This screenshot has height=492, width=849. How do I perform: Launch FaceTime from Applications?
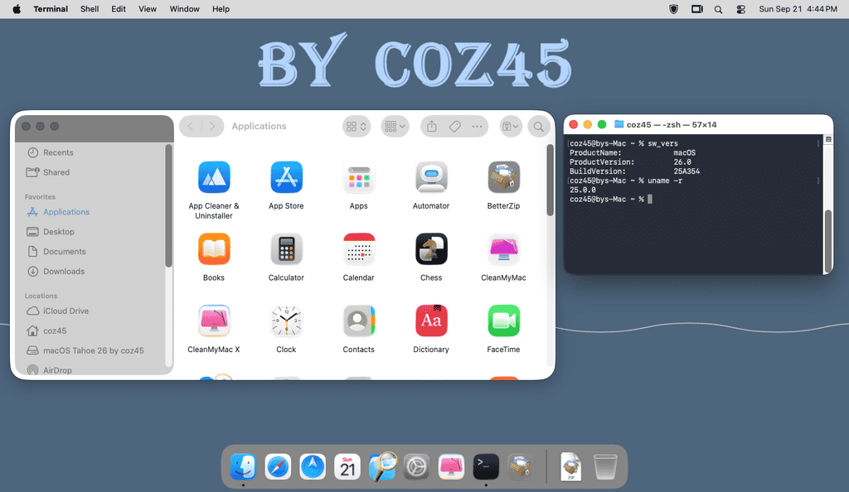coord(503,321)
